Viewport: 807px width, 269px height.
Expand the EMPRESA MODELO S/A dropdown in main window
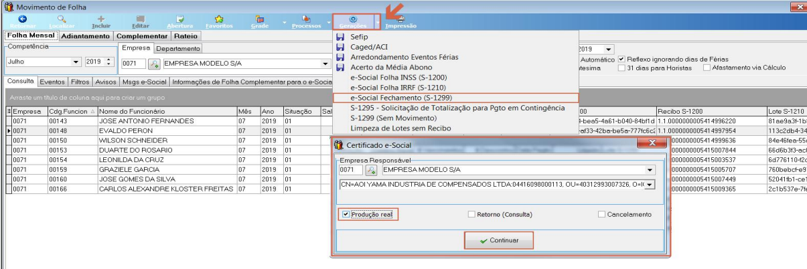327,64
